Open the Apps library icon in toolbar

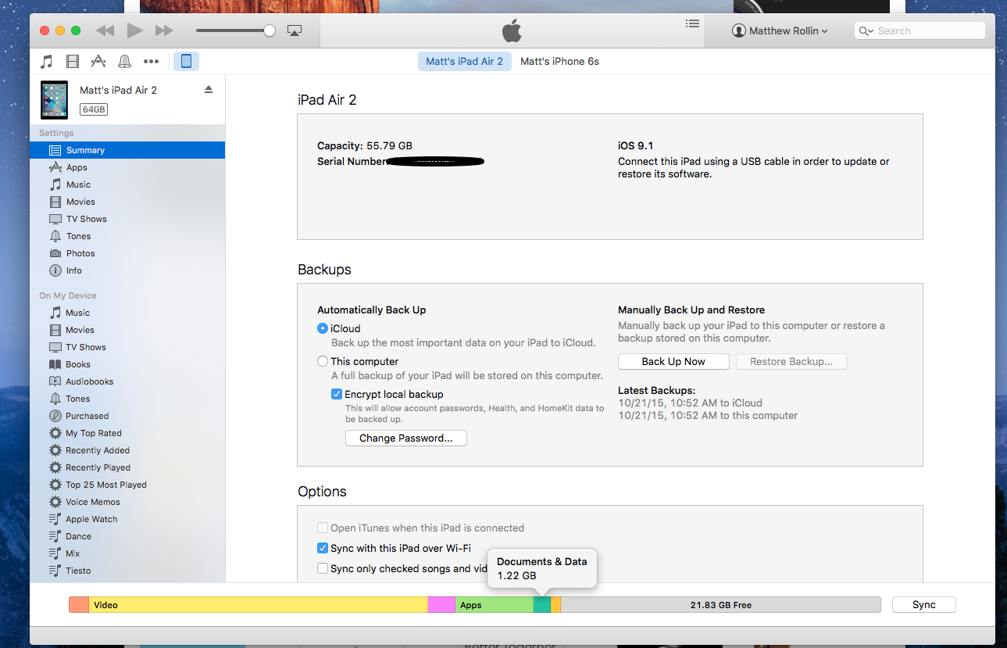(98, 61)
